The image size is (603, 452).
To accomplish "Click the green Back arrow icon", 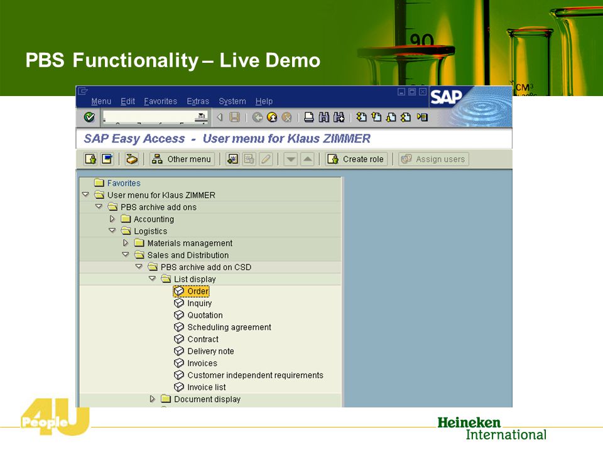I will pos(258,117).
